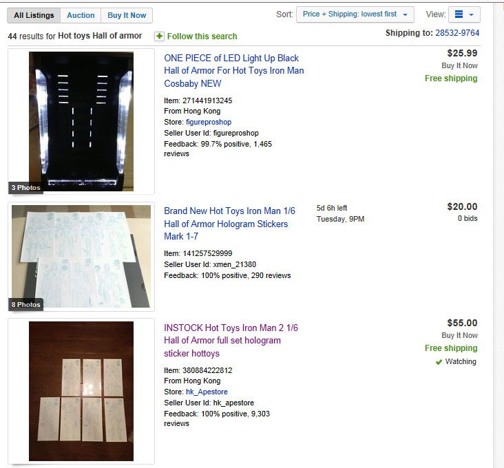Open the View mode dropdown
The width and height of the screenshot is (504, 468).
pyautogui.click(x=464, y=14)
